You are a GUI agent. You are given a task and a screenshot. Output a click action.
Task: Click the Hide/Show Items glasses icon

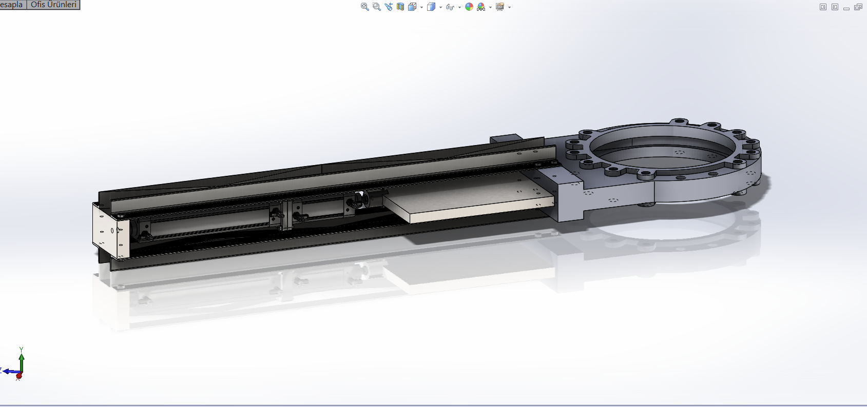tap(450, 7)
